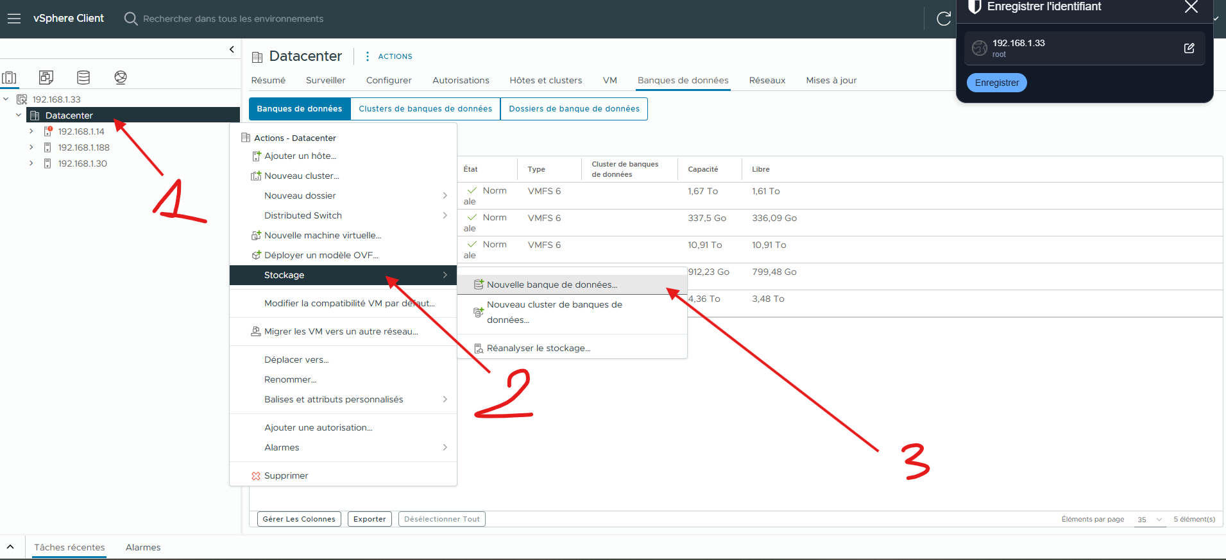Viewport: 1226px width, 560px height.
Task: Collapse the Datacenter tree node
Action: point(19,115)
